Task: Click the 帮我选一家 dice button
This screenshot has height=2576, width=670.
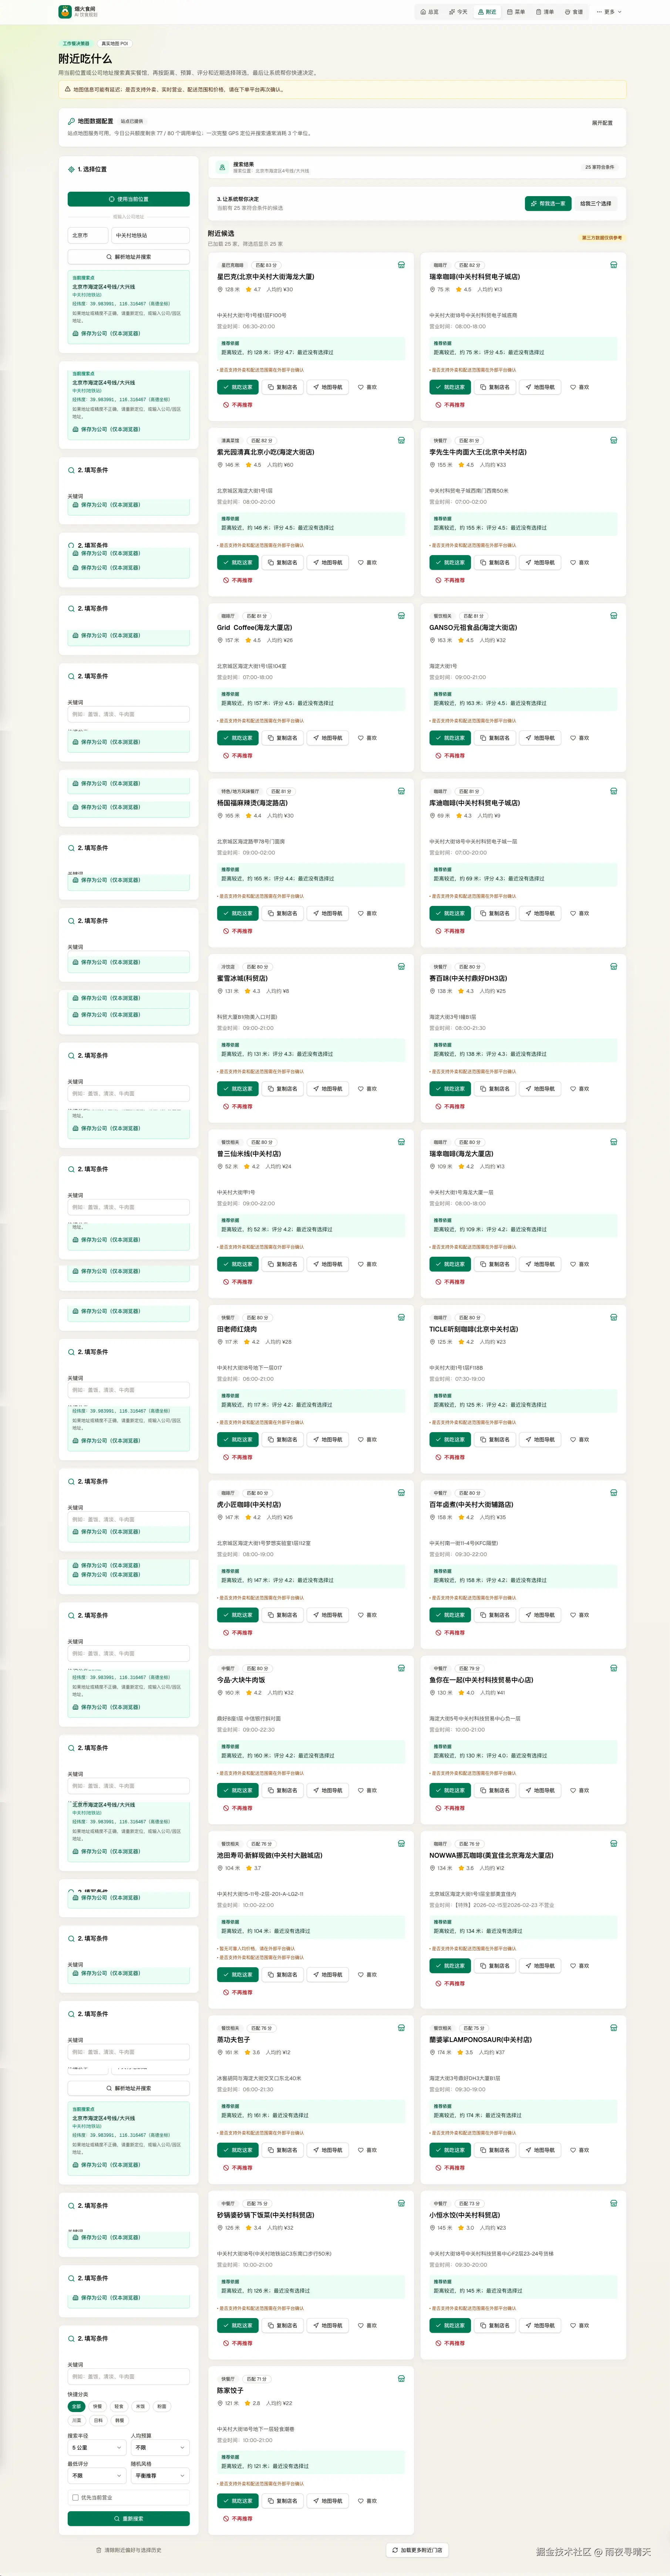Action: point(548,203)
